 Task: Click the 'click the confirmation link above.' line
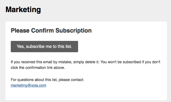point(38,68)
